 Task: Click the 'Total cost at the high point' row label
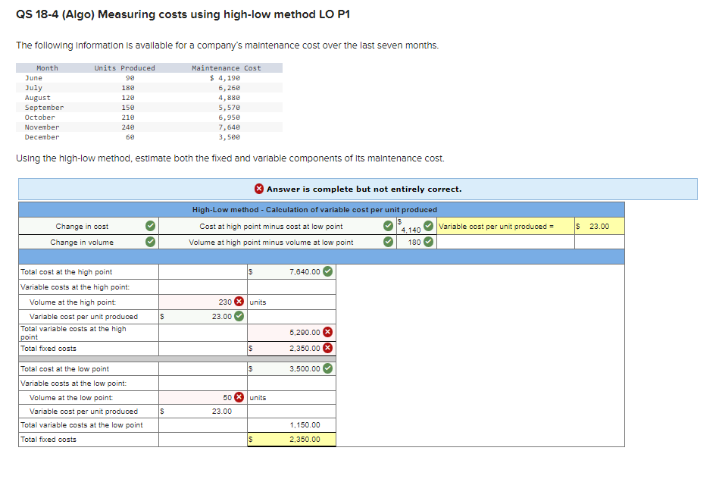pos(67,271)
